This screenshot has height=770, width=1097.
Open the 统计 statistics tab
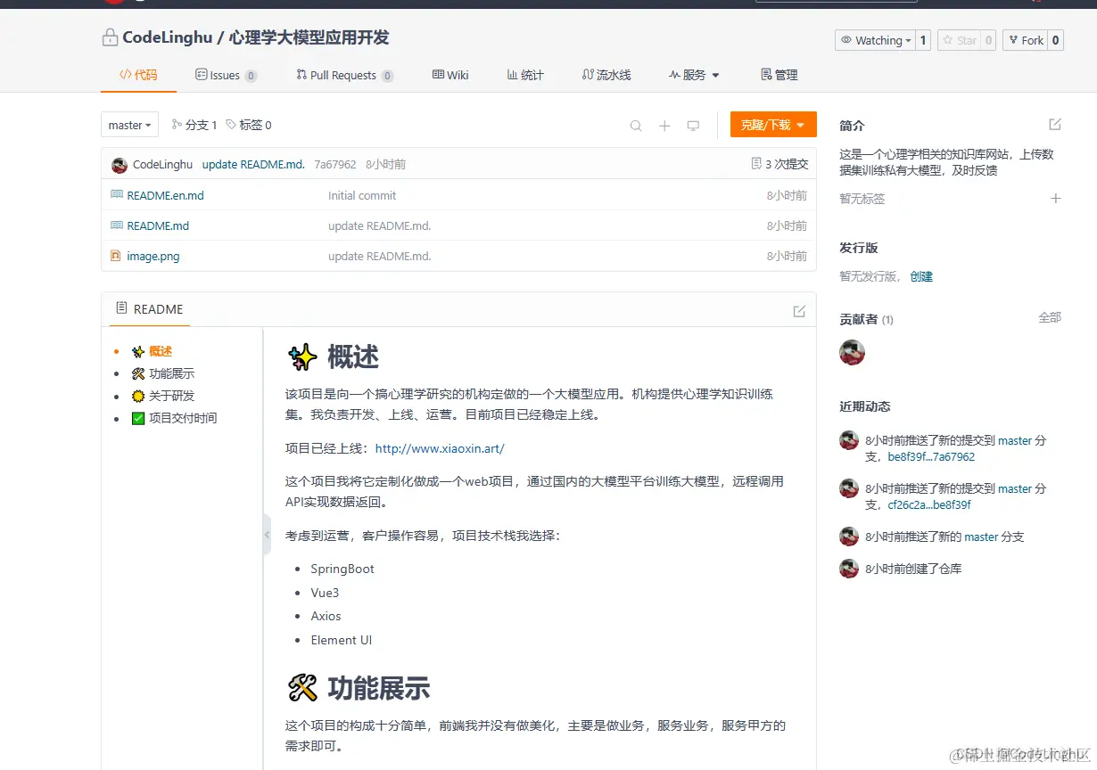click(525, 75)
